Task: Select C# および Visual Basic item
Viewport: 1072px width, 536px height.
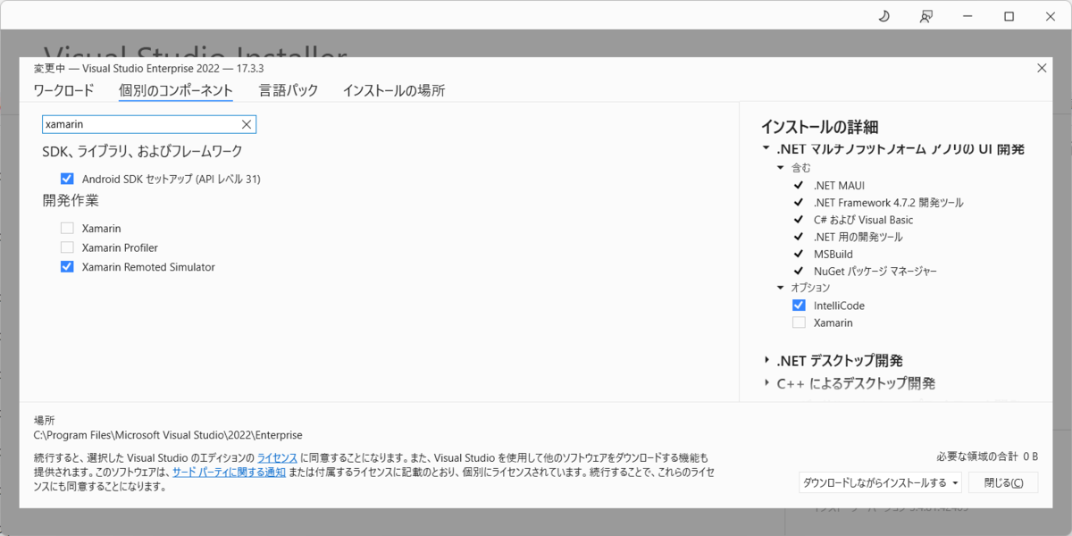Action: tap(863, 220)
